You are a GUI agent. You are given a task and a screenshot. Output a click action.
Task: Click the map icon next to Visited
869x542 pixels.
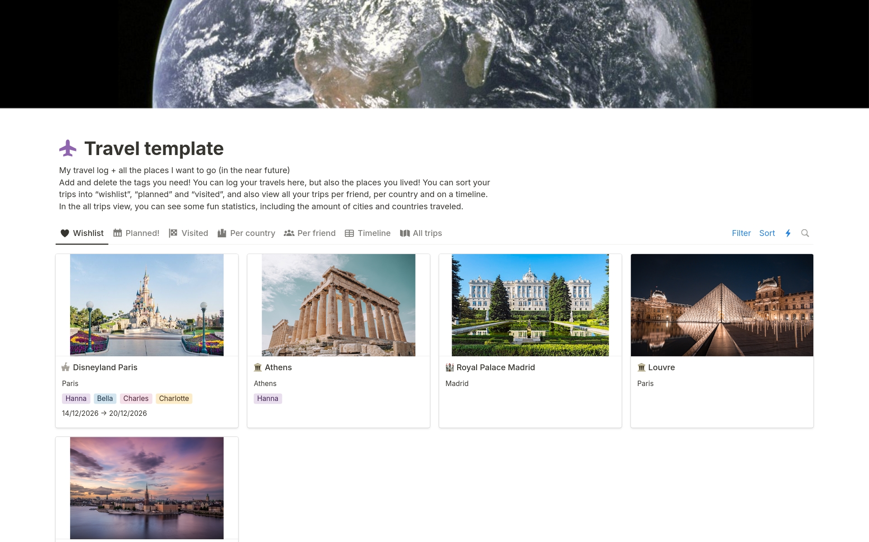[173, 233]
